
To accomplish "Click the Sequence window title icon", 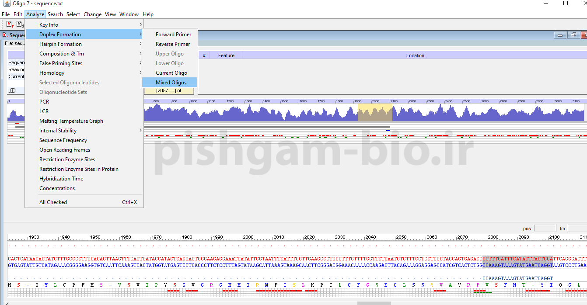I will 5,35.
